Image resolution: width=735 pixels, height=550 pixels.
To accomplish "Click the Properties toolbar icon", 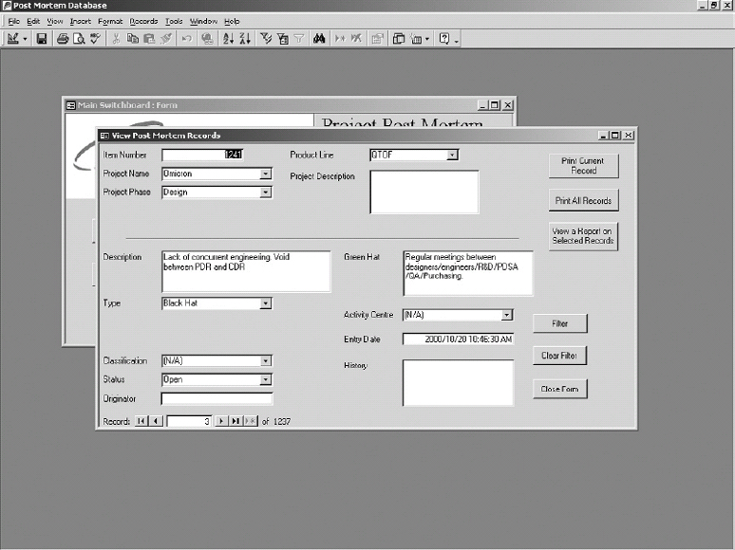I will click(377, 39).
